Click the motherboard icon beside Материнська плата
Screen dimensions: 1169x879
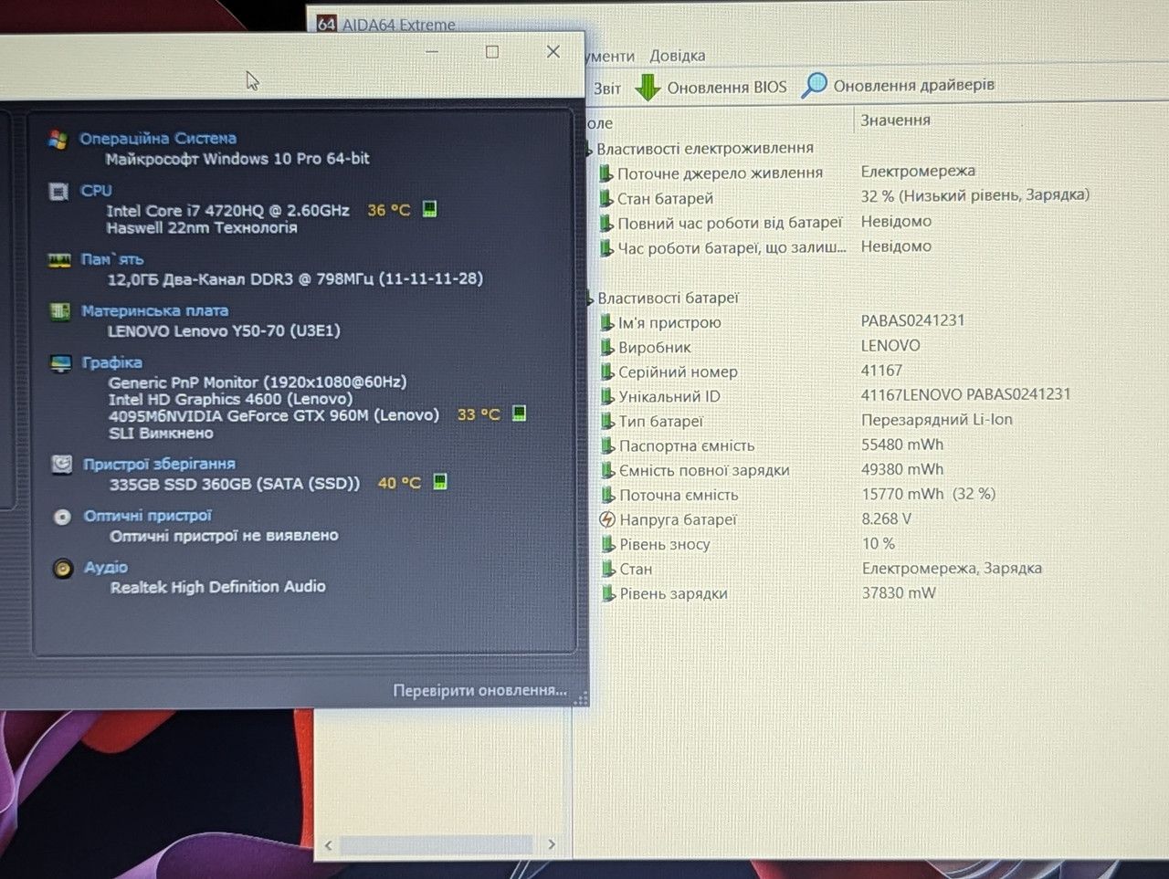(x=60, y=312)
